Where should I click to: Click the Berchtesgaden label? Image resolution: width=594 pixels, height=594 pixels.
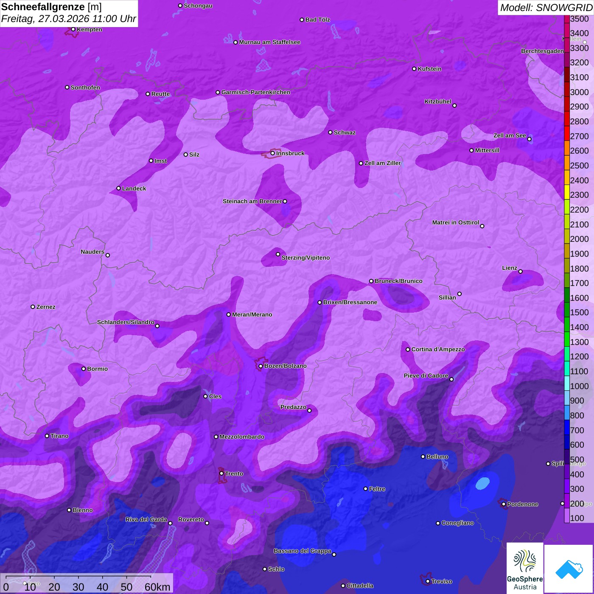542,51
